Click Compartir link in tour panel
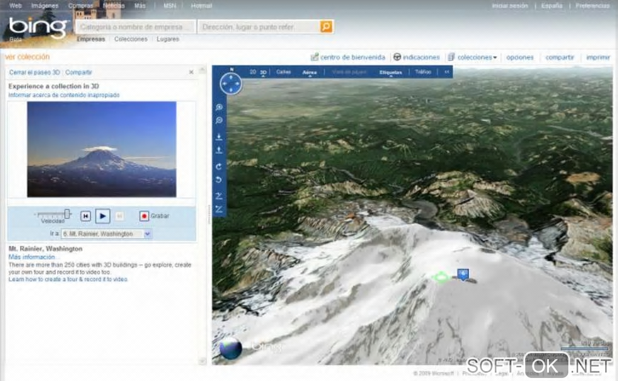Screen dimensions: 618x381 [78, 73]
